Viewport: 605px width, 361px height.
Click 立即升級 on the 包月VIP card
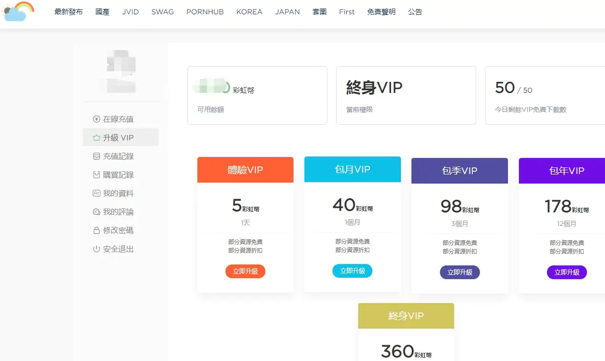[x=352, y=271]
